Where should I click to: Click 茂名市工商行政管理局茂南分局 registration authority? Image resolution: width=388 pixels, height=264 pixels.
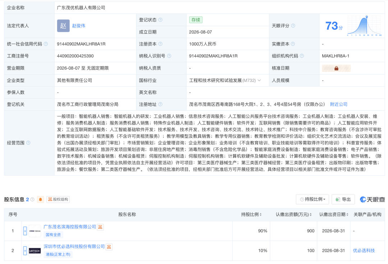click(88, 105)
